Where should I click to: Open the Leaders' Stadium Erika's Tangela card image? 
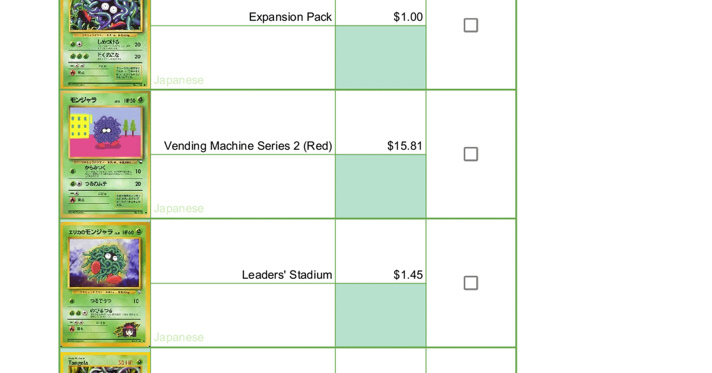click(x=106, y=283)
